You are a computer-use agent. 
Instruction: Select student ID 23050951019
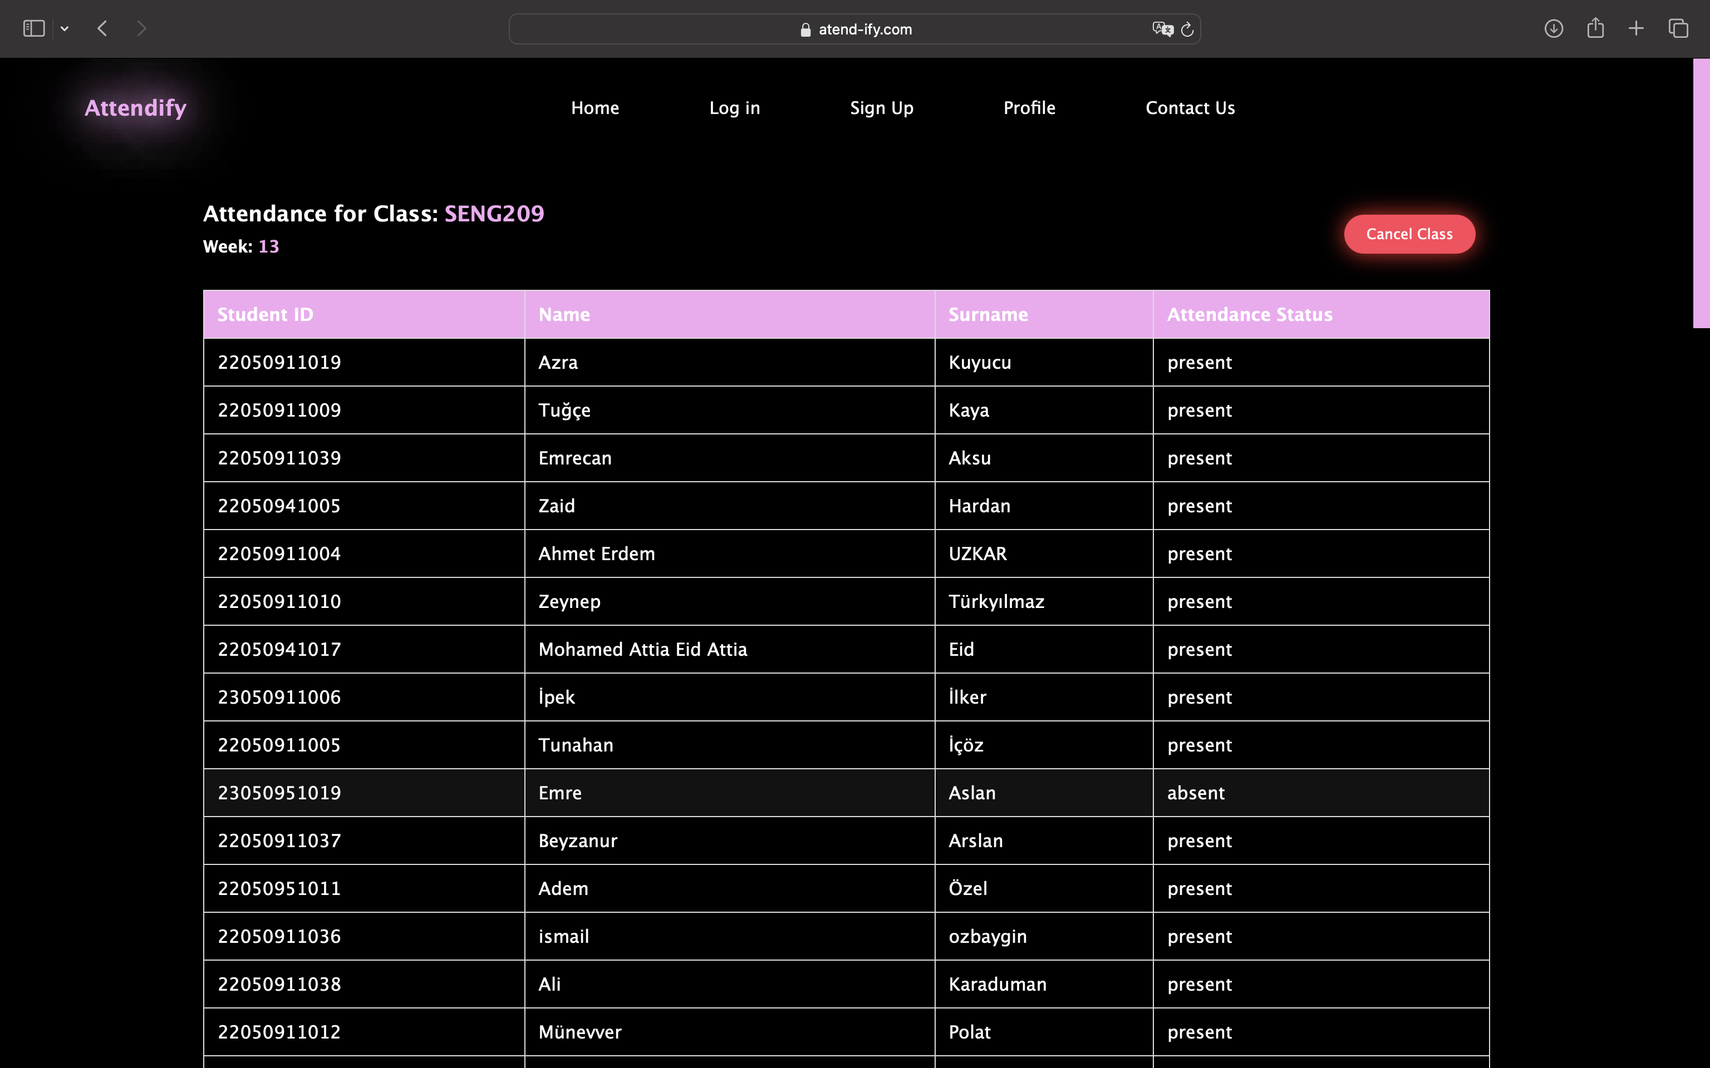(x=279, y=793)
